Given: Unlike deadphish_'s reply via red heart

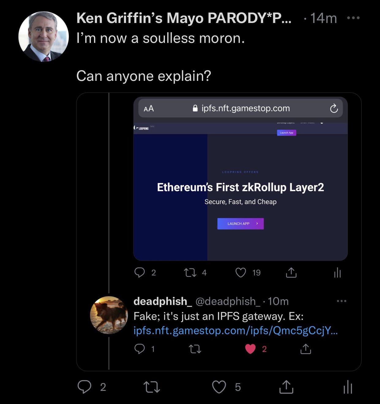Looking at the screenshot, I should pyautogui.click(x=250, y=349).
